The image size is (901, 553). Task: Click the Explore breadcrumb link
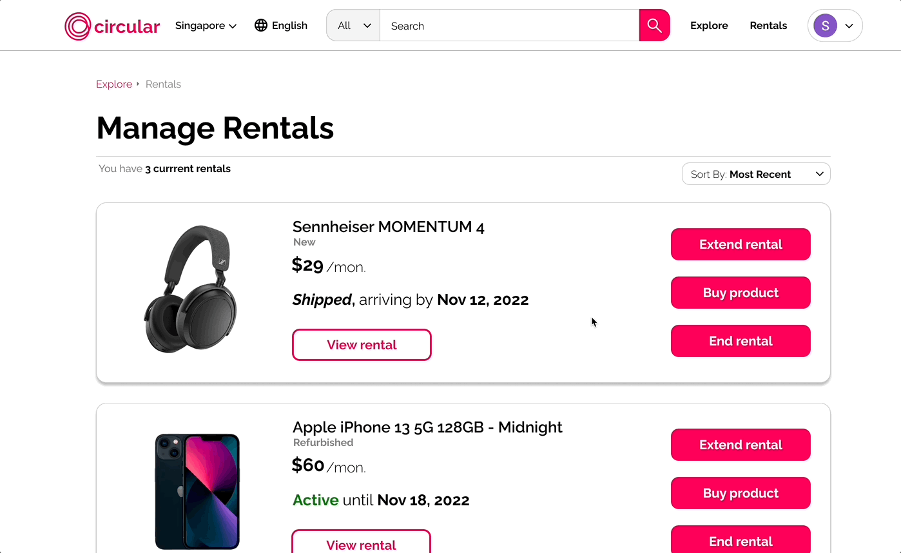coord(114,84)
